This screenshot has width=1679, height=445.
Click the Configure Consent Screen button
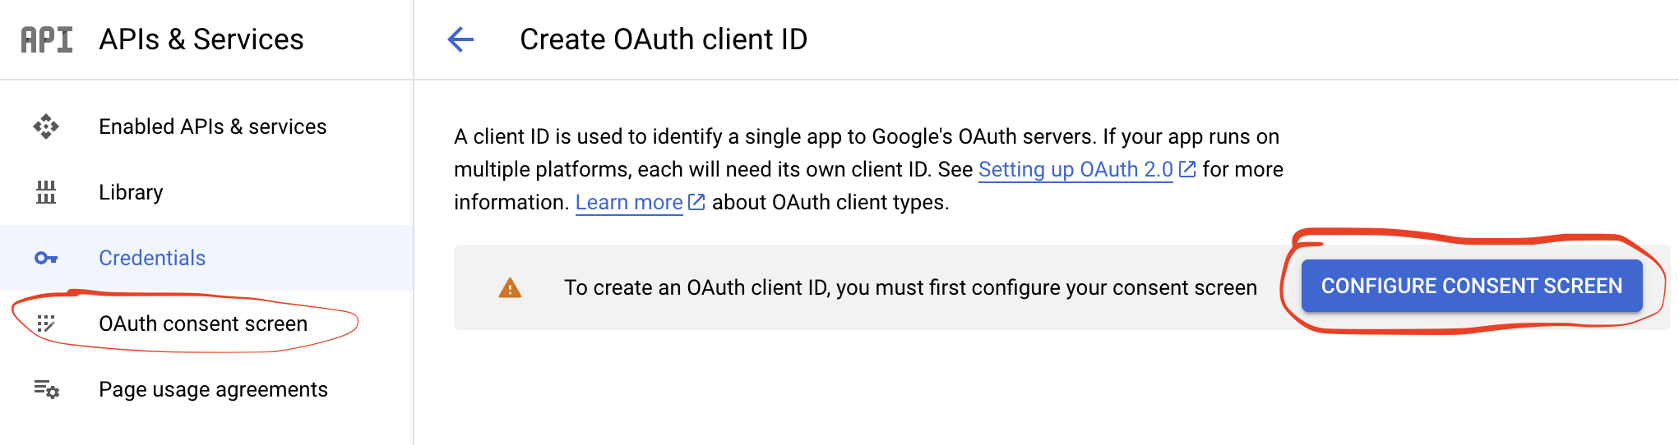[1472, 286]
